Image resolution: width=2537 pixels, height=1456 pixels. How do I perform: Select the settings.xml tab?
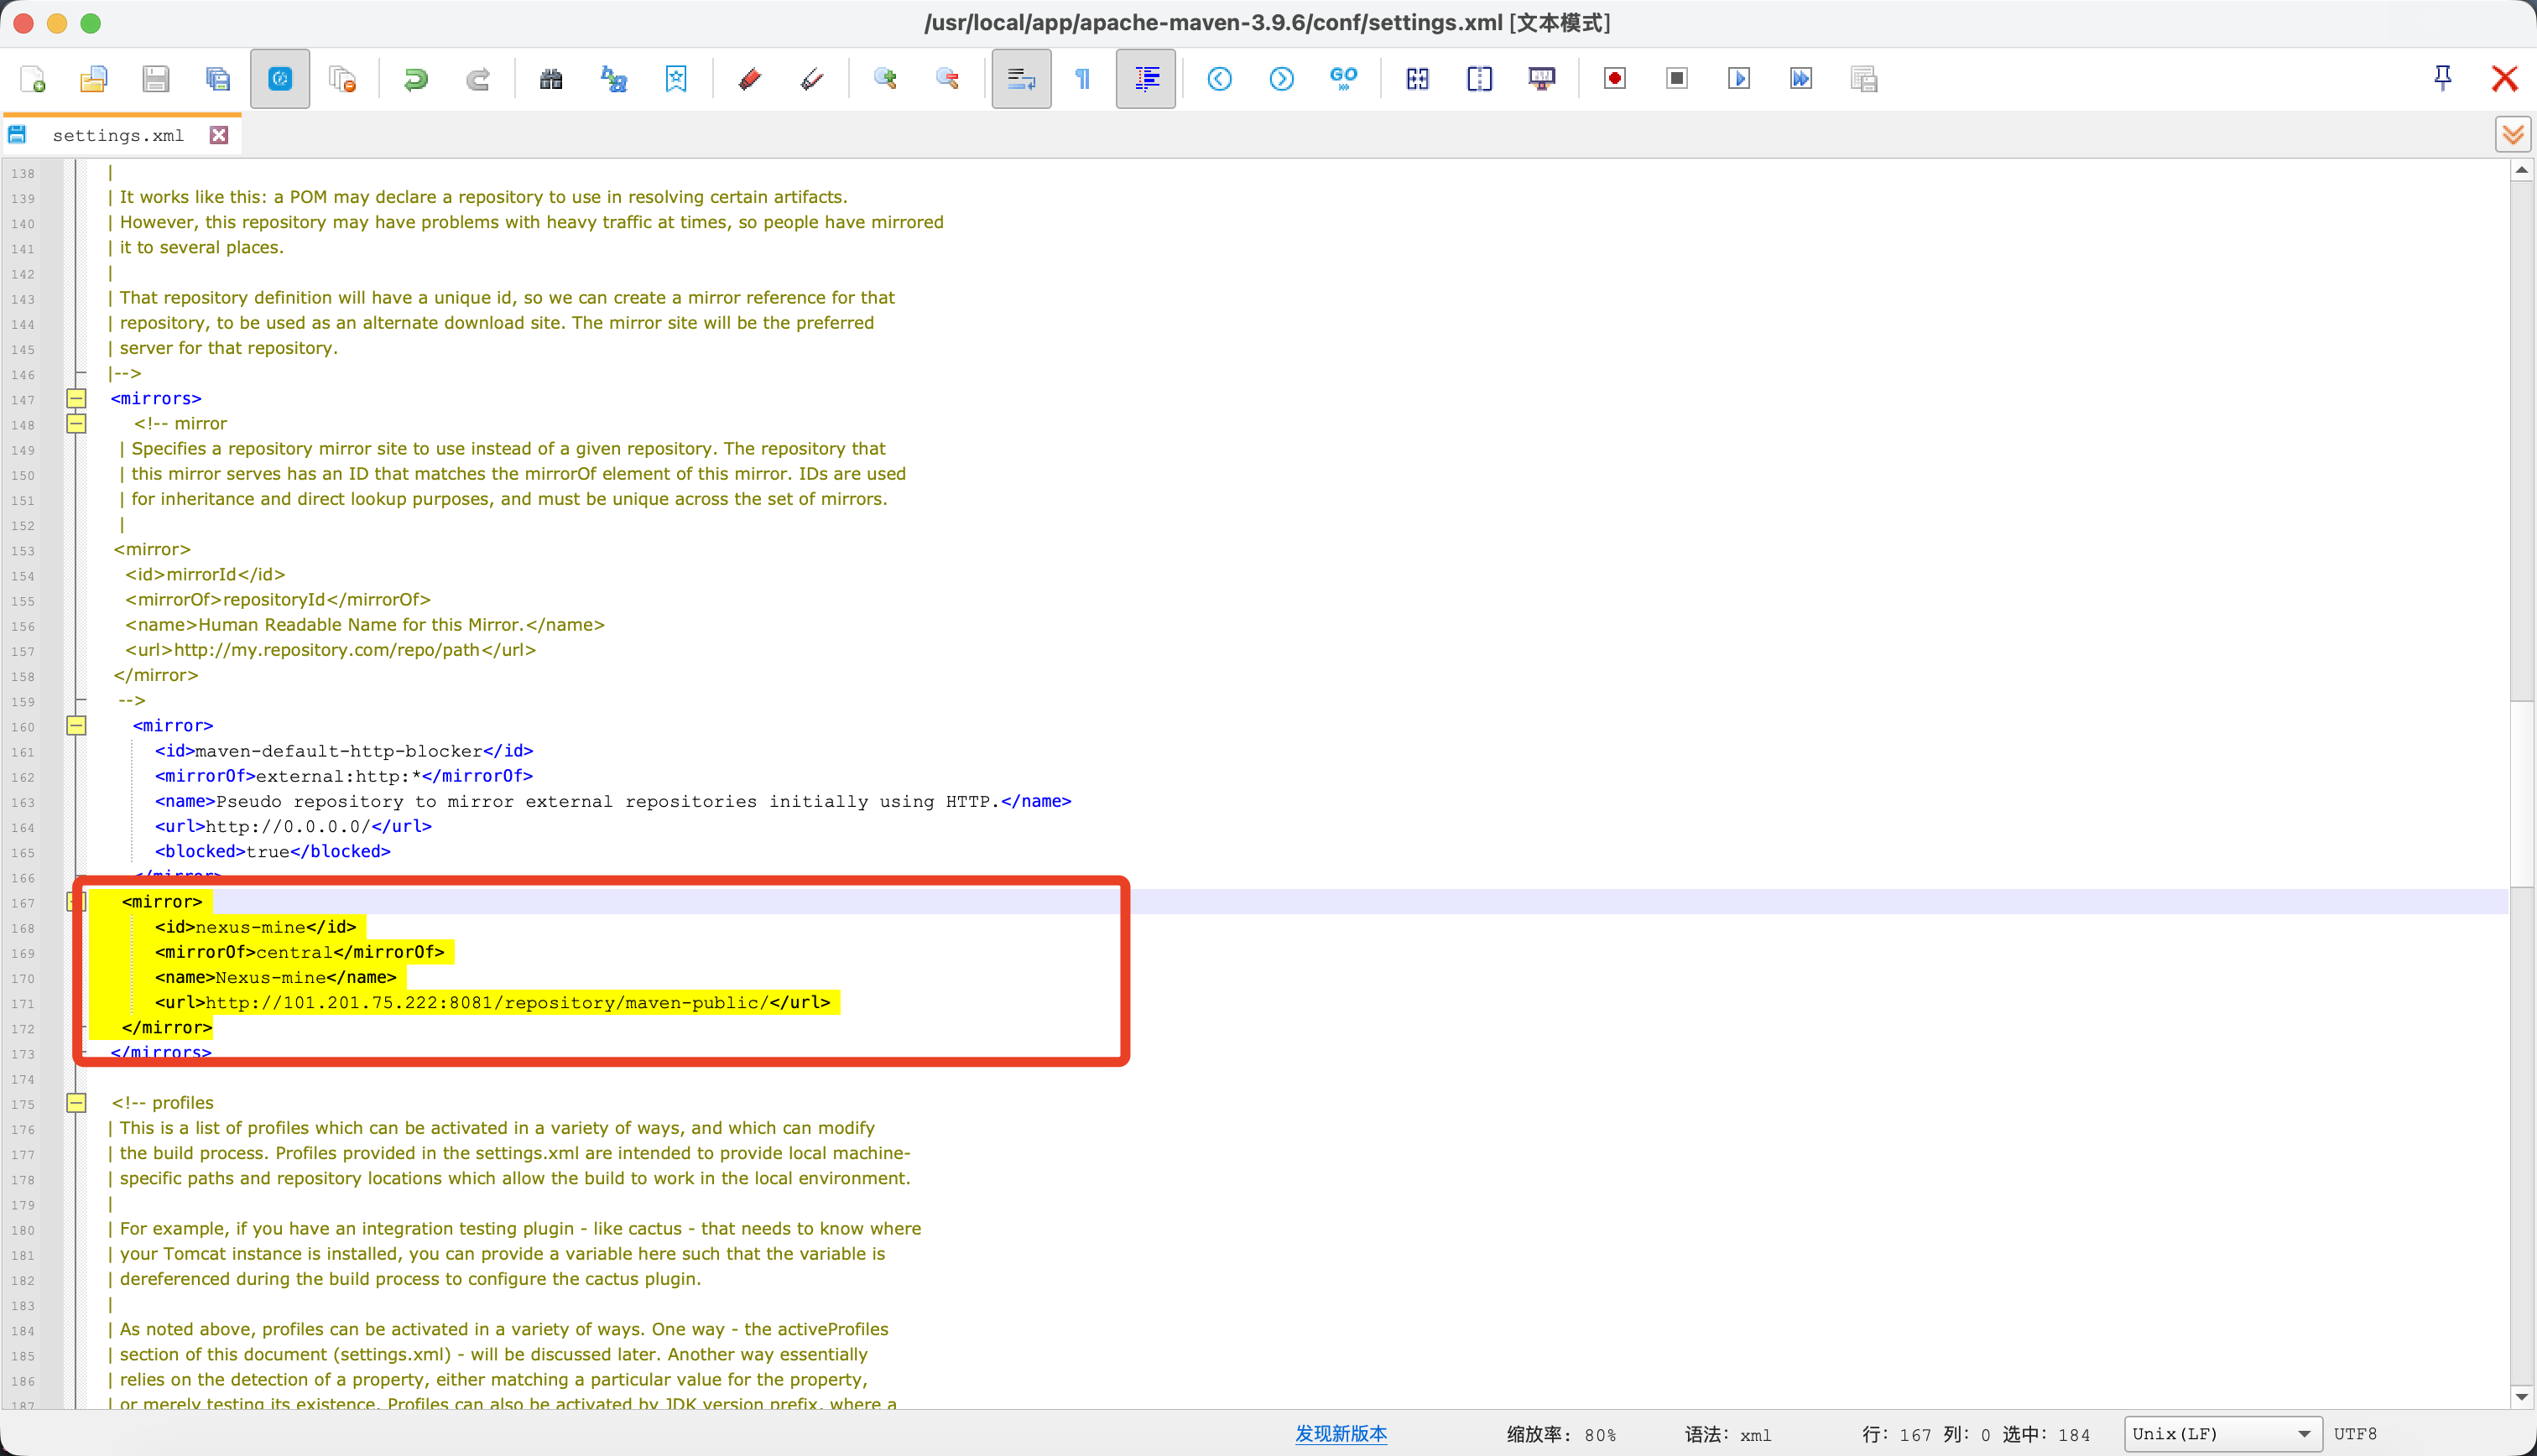point(118,135)
